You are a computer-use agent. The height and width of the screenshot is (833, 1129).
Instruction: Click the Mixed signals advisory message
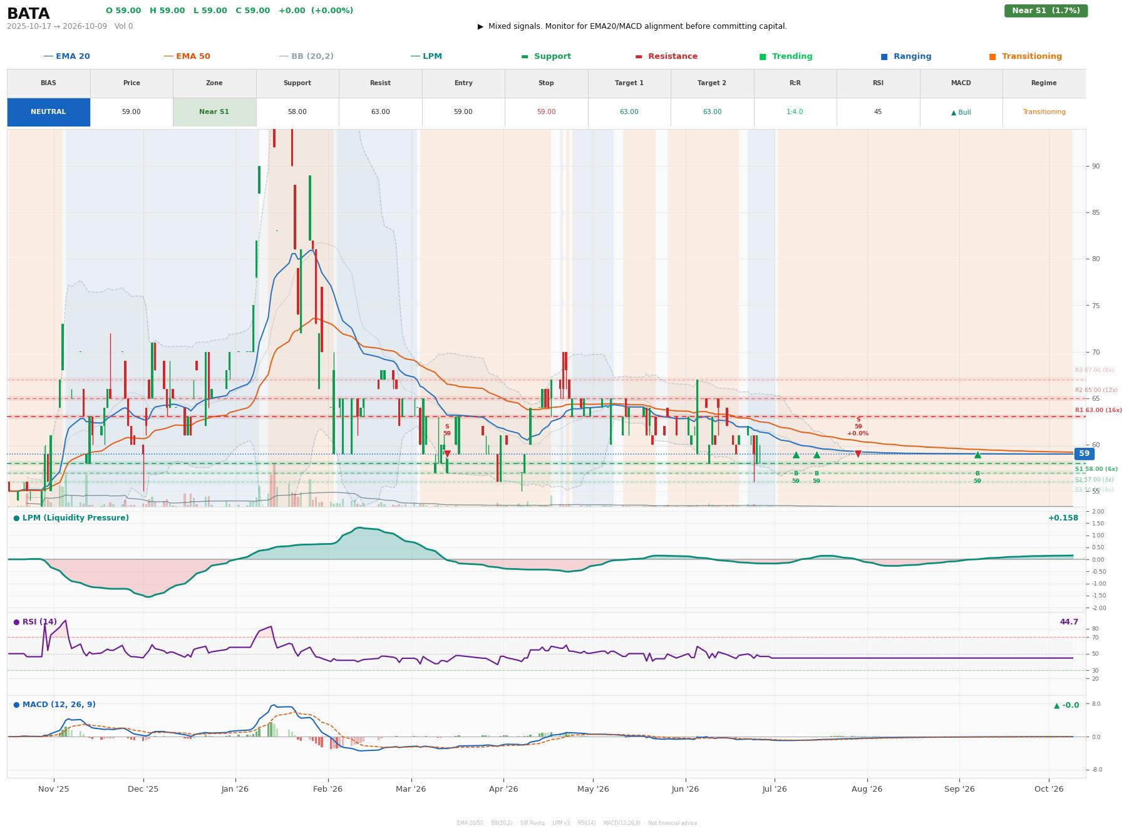(x=632, y=26)
